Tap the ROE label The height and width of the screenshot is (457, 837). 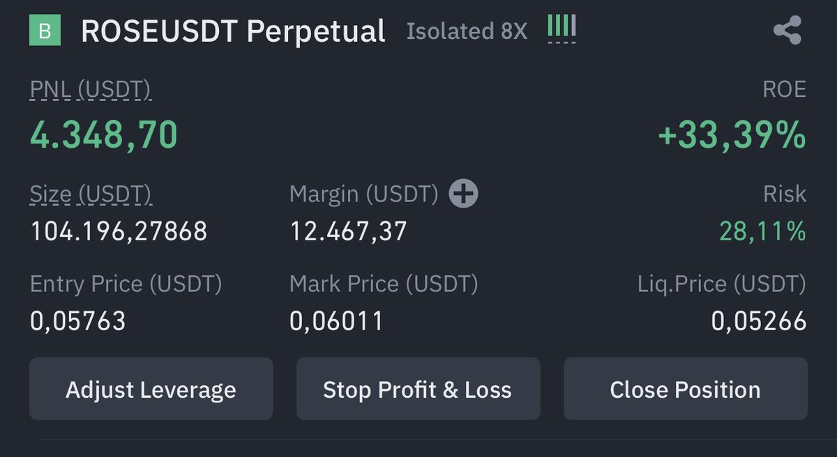[785, 90]
